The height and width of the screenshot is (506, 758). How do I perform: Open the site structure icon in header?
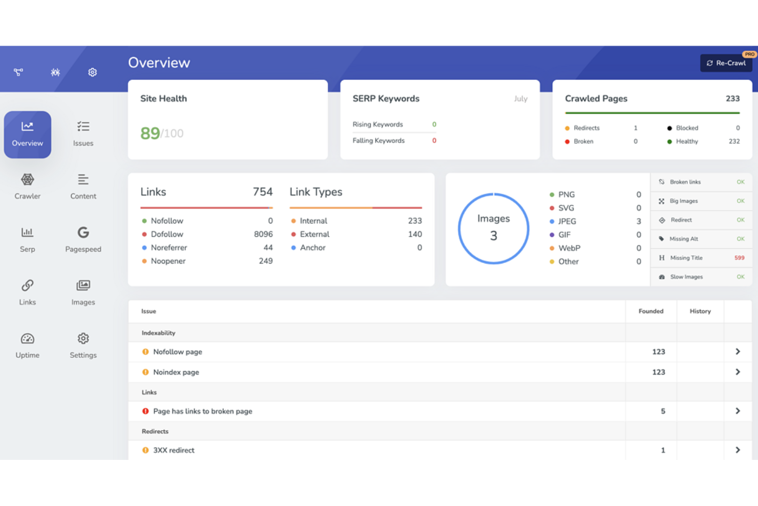18,72
